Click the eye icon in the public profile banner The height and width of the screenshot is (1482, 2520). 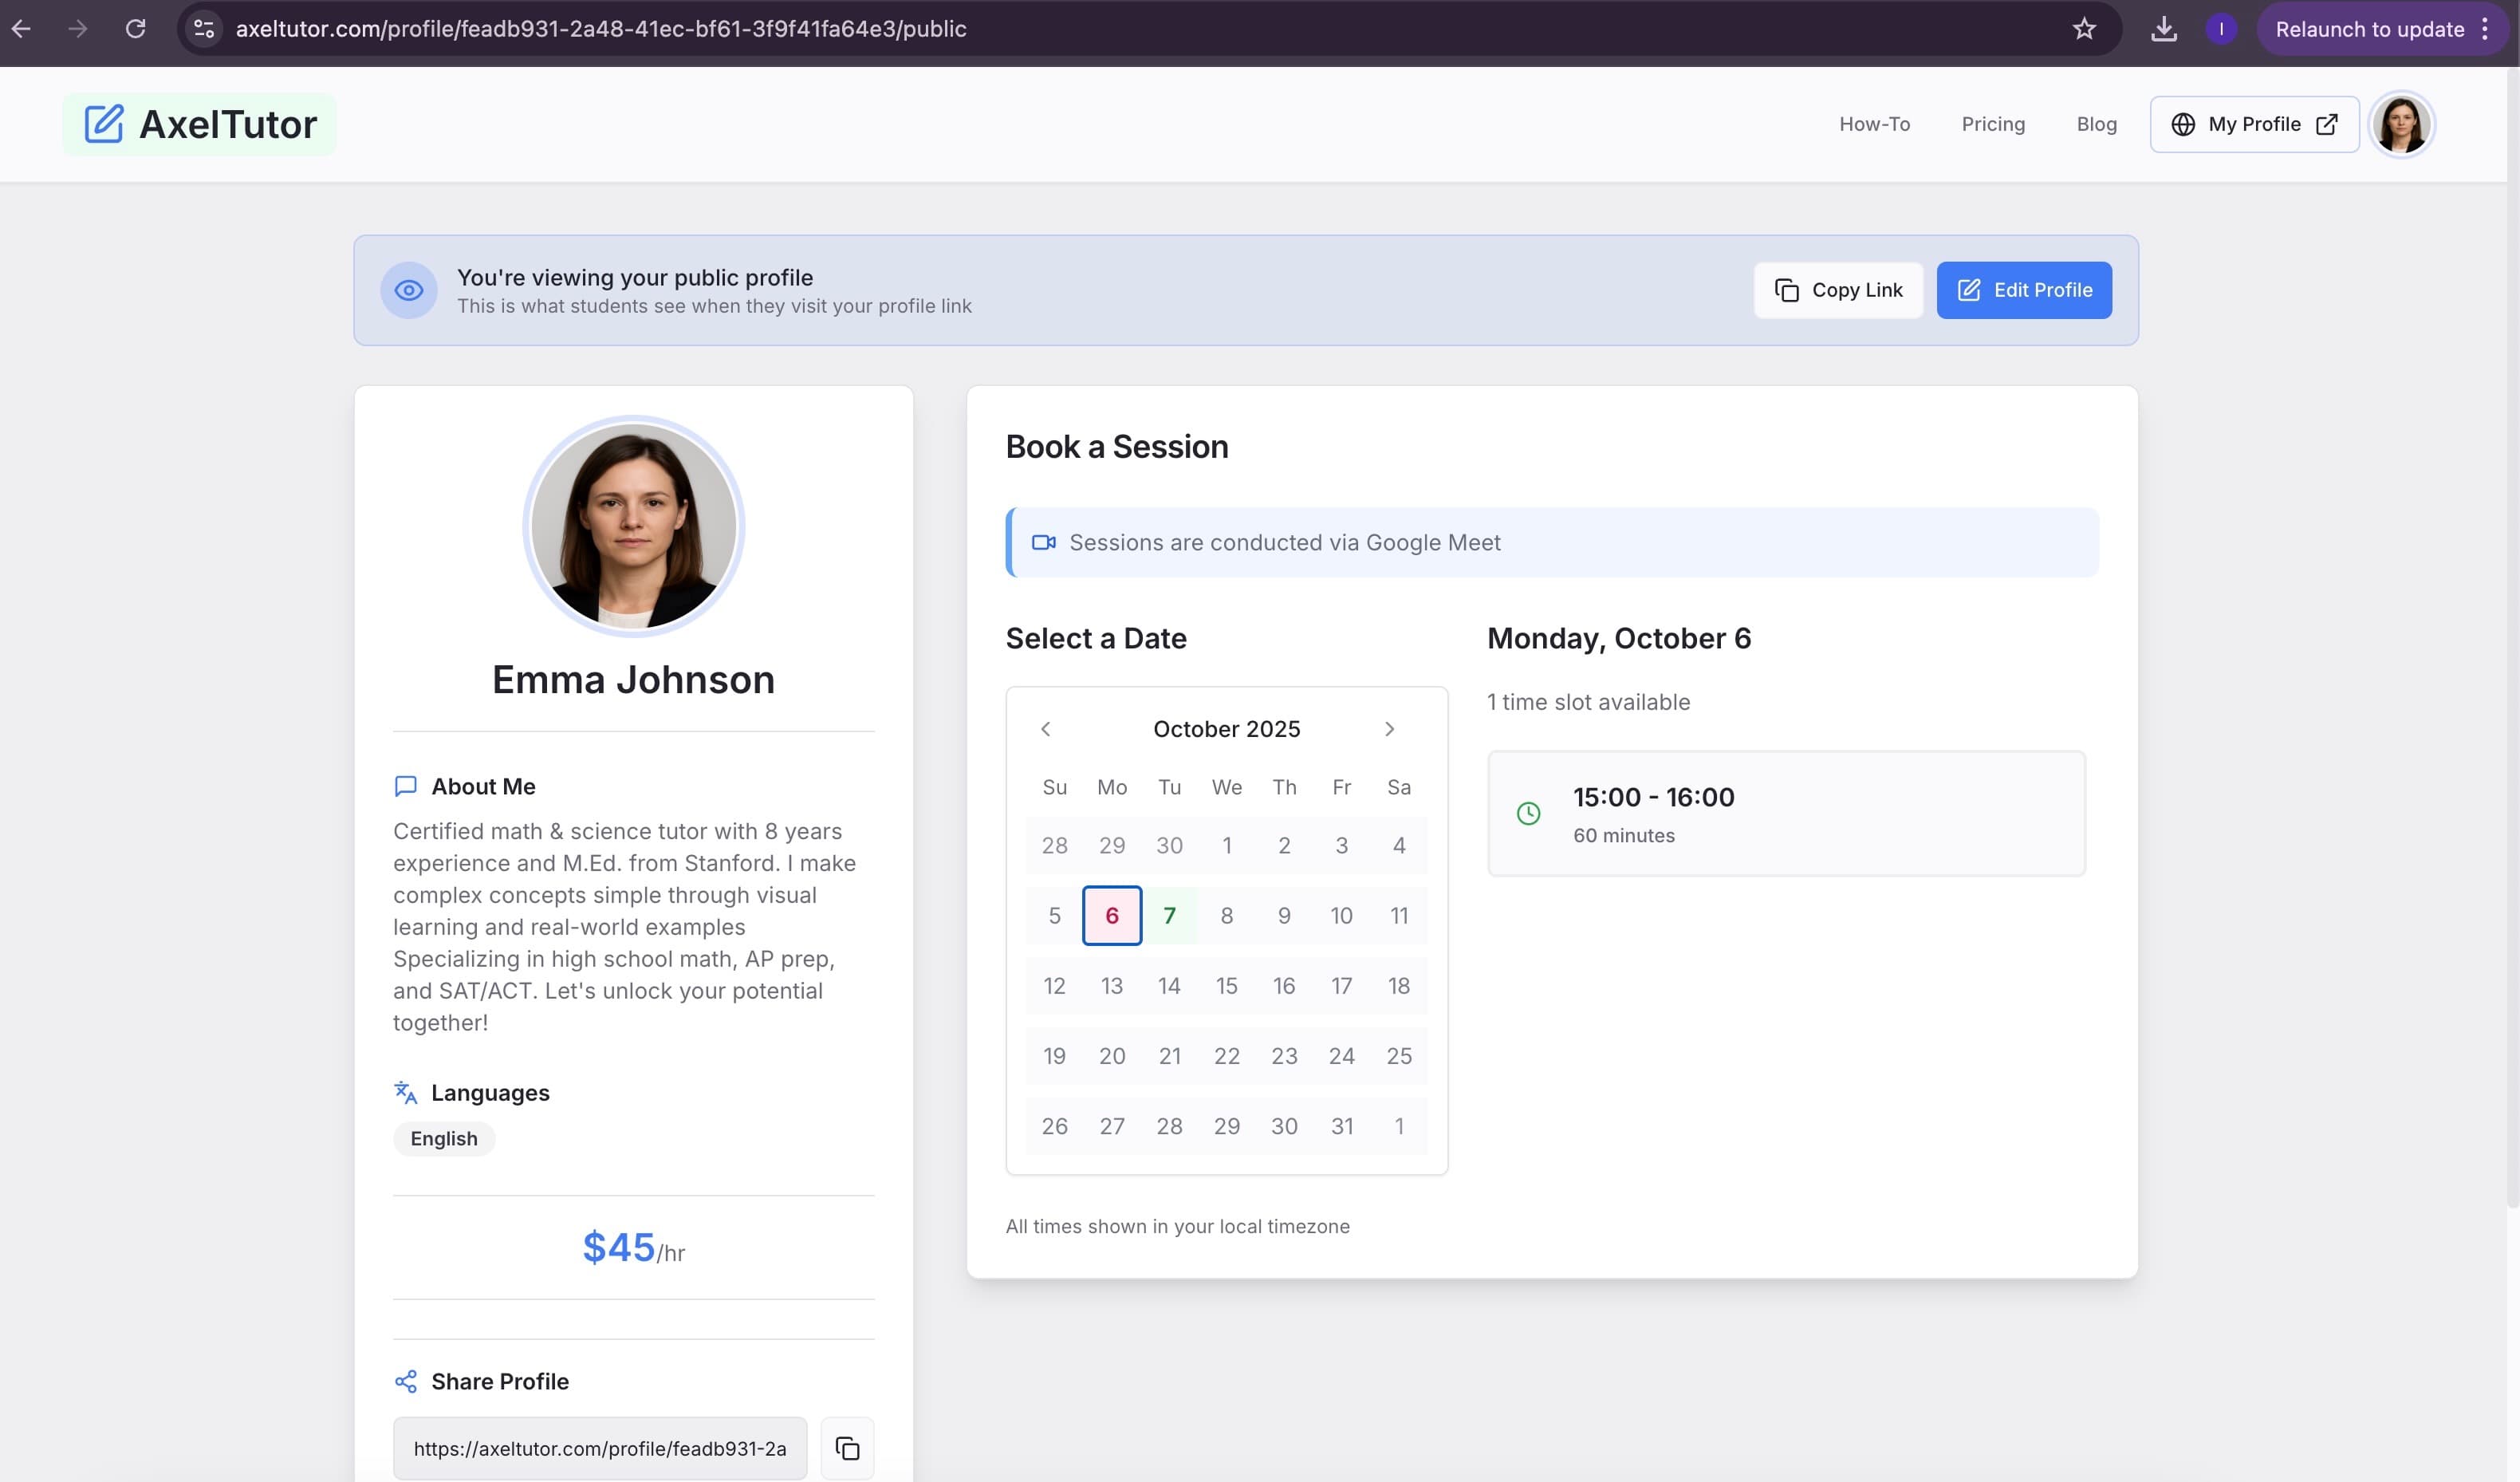tap(408, 290)
